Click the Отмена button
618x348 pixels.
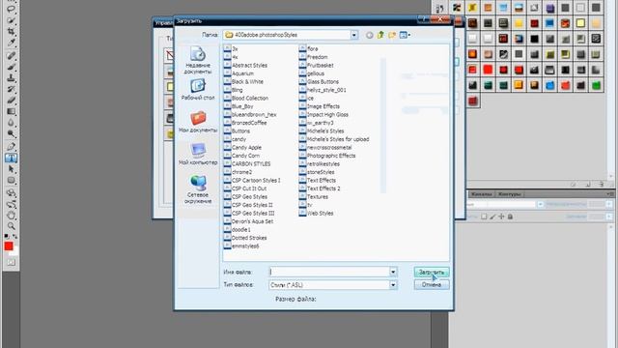coord(432,284)
